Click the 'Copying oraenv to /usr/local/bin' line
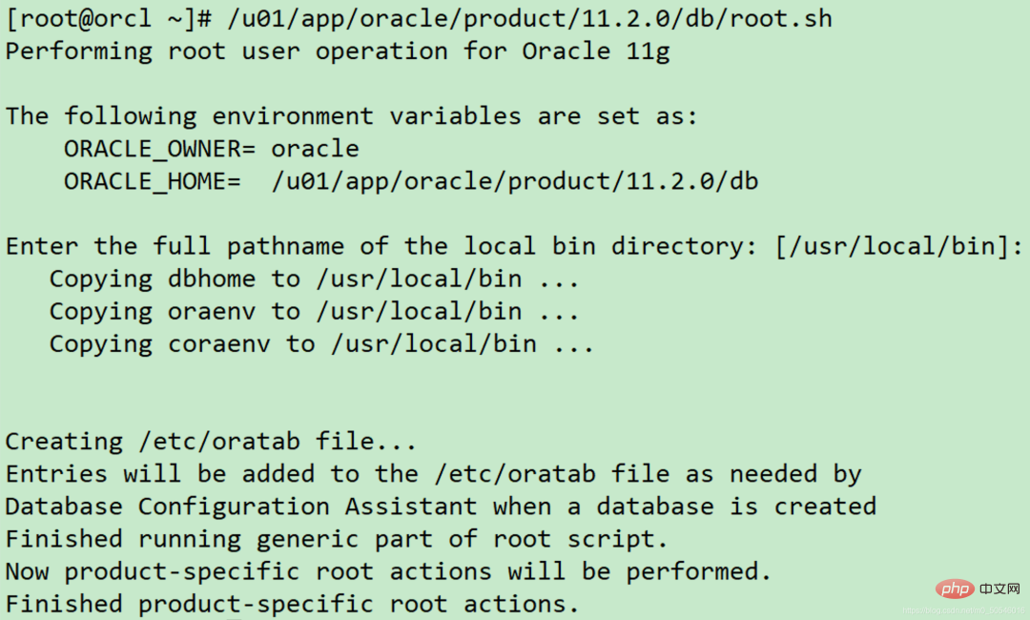Screen dimensions: 1030x620 pyautogui.click(x=314, y=311)
